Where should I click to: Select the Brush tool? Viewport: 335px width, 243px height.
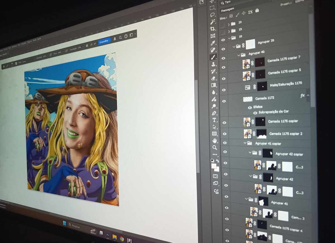tap(213, 57)
